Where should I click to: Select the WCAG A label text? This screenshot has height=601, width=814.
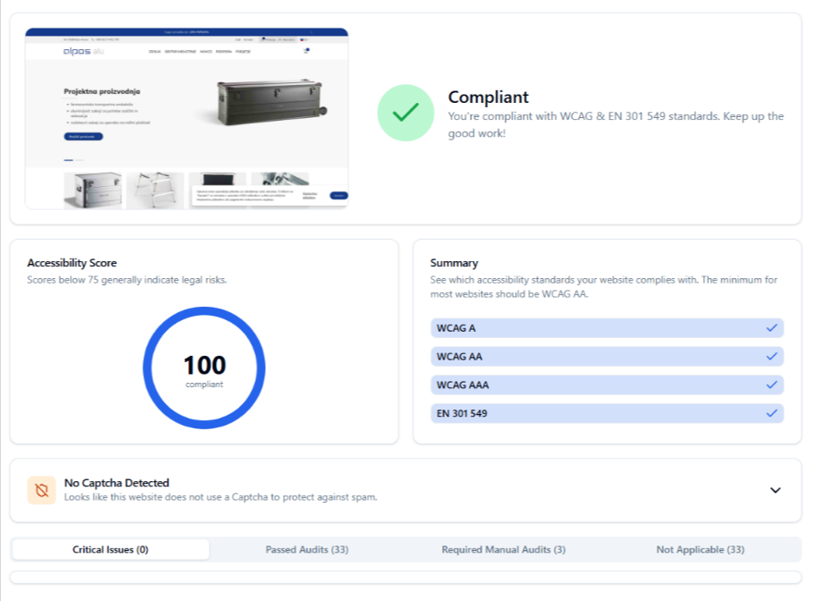456,328
